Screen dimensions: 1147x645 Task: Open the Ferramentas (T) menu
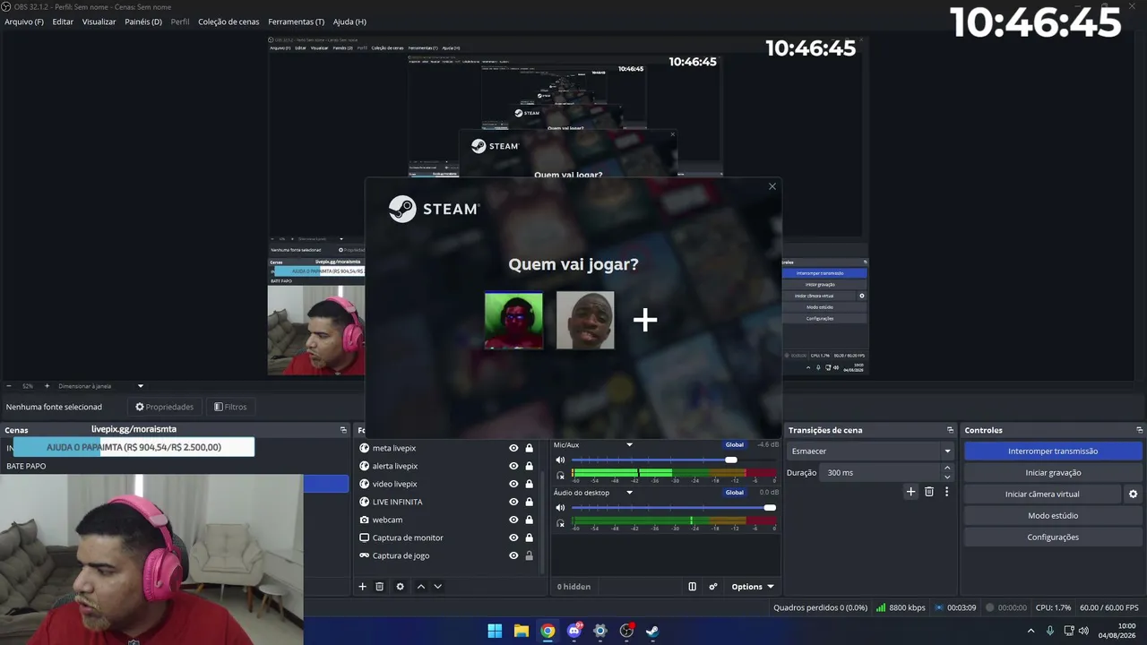click(x=297, y=21)
